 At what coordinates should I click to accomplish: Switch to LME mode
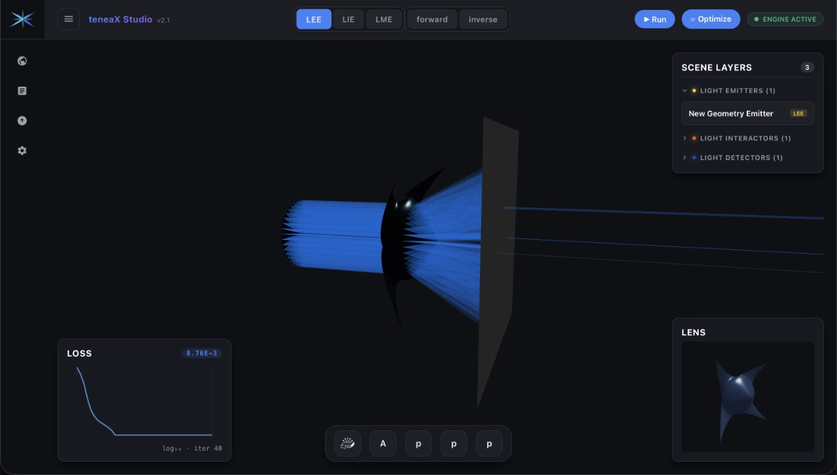pos(384,19)
